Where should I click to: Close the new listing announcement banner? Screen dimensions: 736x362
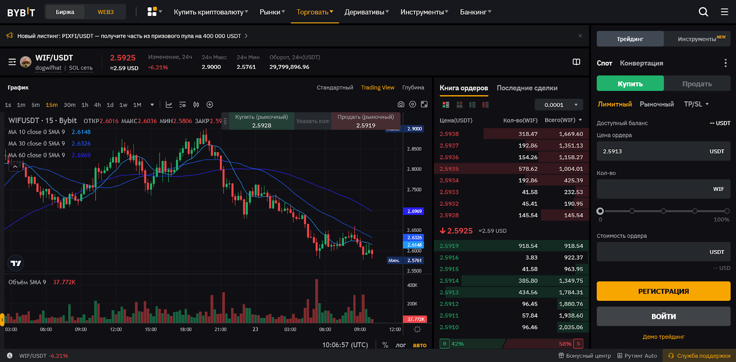pyautogui.click(x=580, y=36)
